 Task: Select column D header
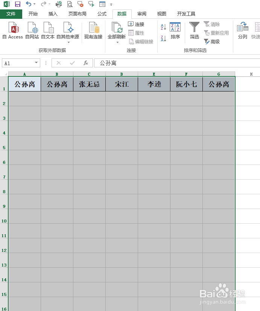coord(122,74)
